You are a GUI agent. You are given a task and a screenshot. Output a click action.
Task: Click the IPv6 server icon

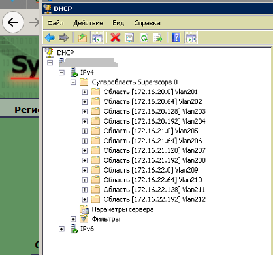[74, 229]
